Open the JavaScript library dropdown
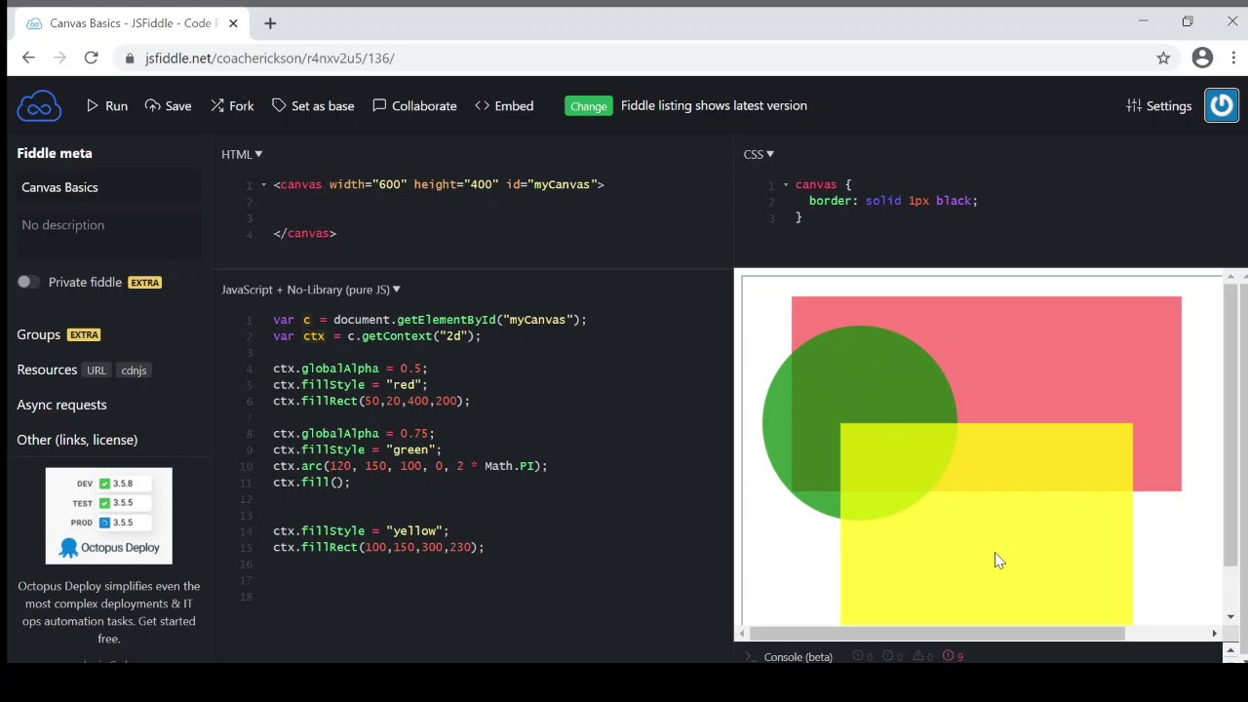1248x702 pixels. 311,290
